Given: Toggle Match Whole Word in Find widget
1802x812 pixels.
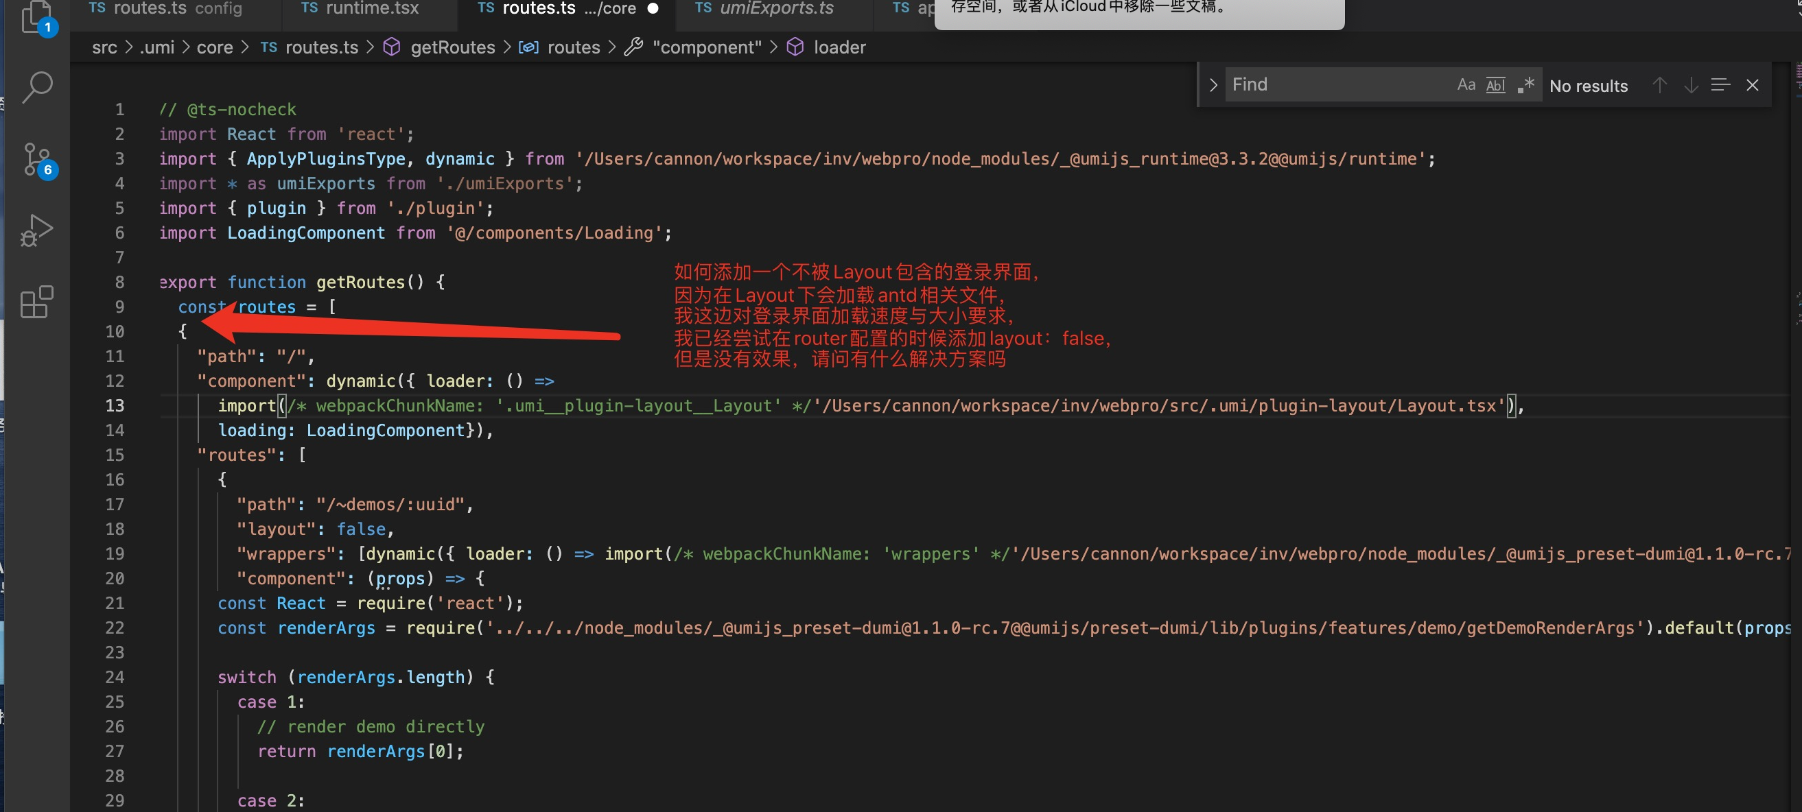Looking at the screenshot, I should [x=1495, y=84].
